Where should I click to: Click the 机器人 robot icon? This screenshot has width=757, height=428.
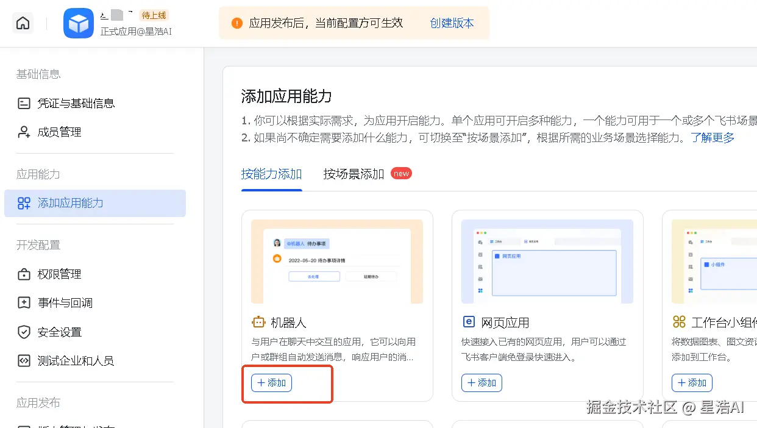258,322
